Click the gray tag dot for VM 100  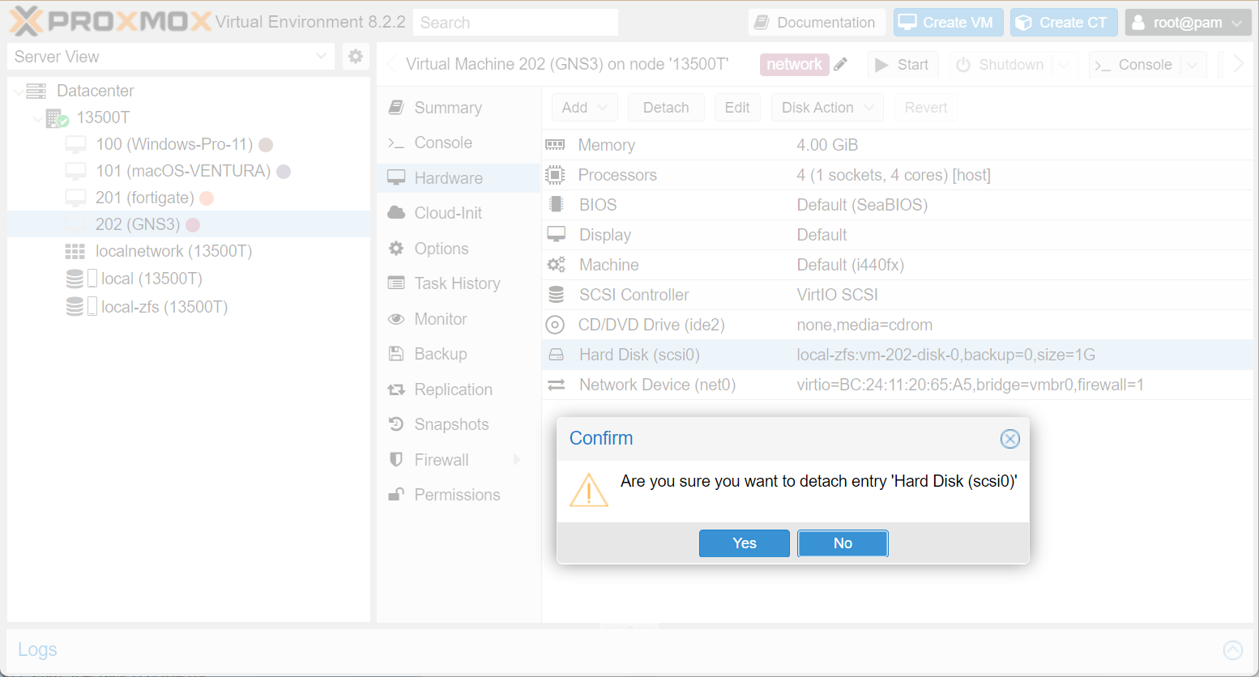pos(266,145)
